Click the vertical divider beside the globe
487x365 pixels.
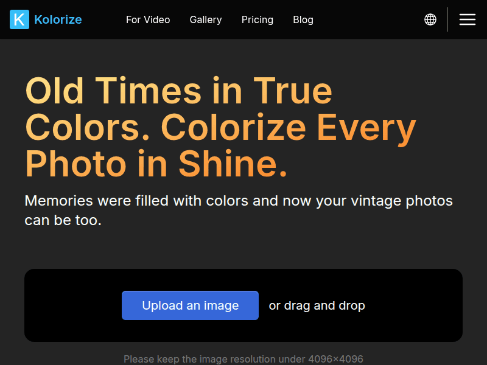click(447, 19)
